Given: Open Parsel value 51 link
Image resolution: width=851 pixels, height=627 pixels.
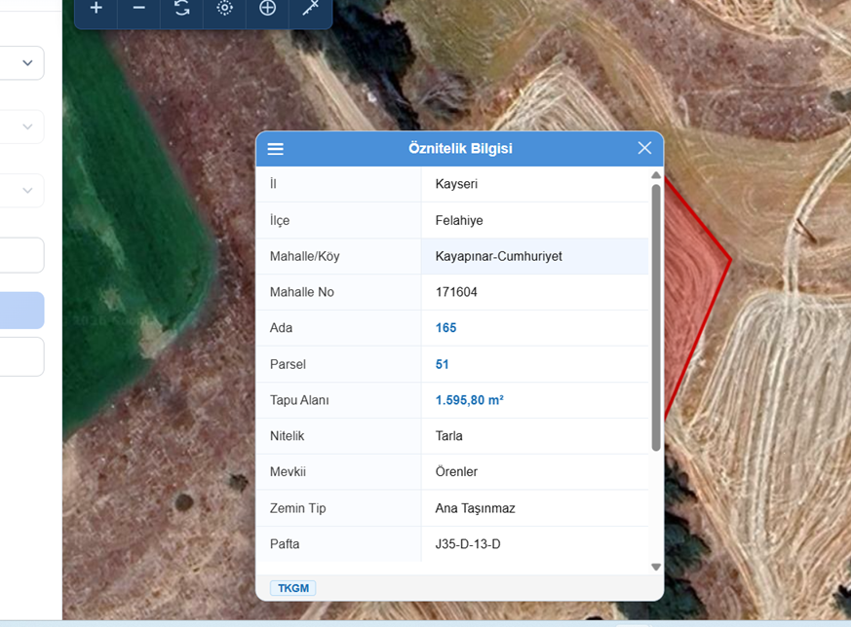Looking at the screenshot, I should point(442,364).
